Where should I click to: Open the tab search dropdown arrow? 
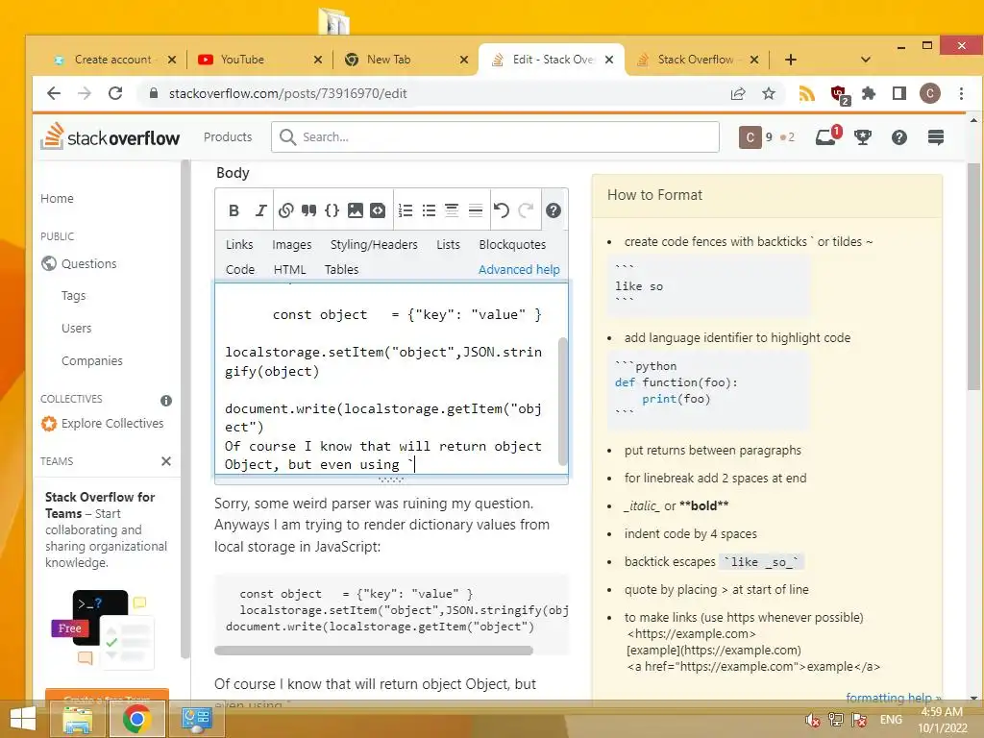point(866,60)
